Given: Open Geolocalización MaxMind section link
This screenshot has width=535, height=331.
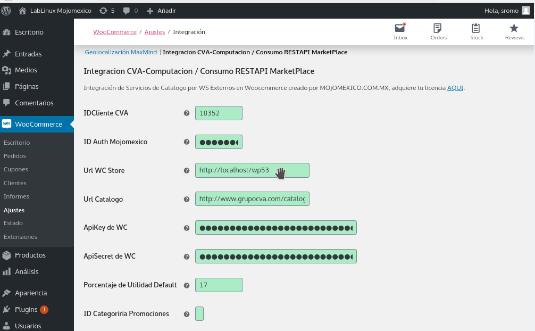Looking at the screenshot, I should (x=121, y=52).
